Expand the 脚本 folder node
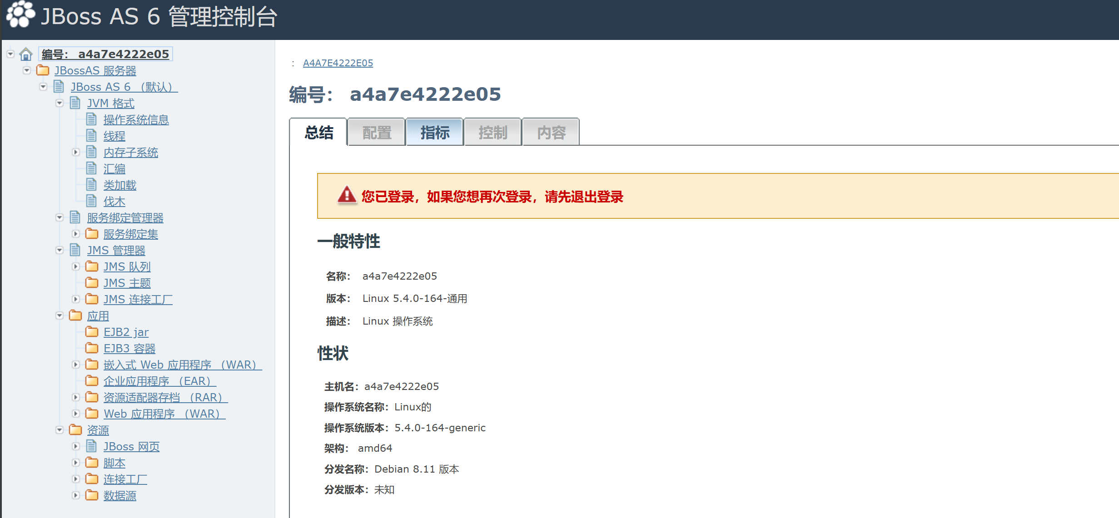The width and height of the screenshot is (1119, 518). (76, 463)
